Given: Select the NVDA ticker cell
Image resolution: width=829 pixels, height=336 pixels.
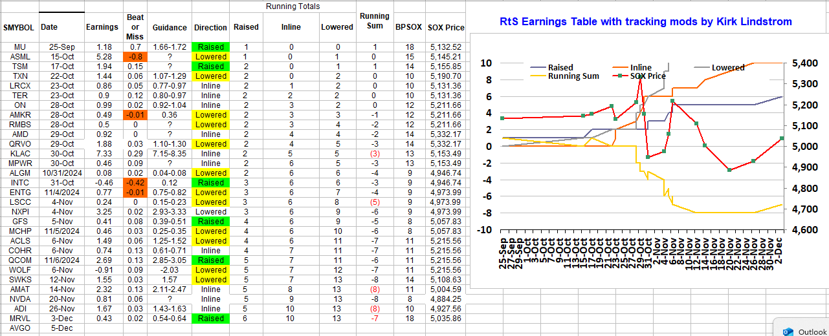Looking at the screenshot, I should coord(19,299).
